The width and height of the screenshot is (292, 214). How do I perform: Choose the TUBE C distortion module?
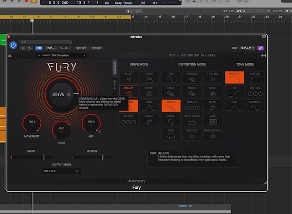[x=213, y=91]
